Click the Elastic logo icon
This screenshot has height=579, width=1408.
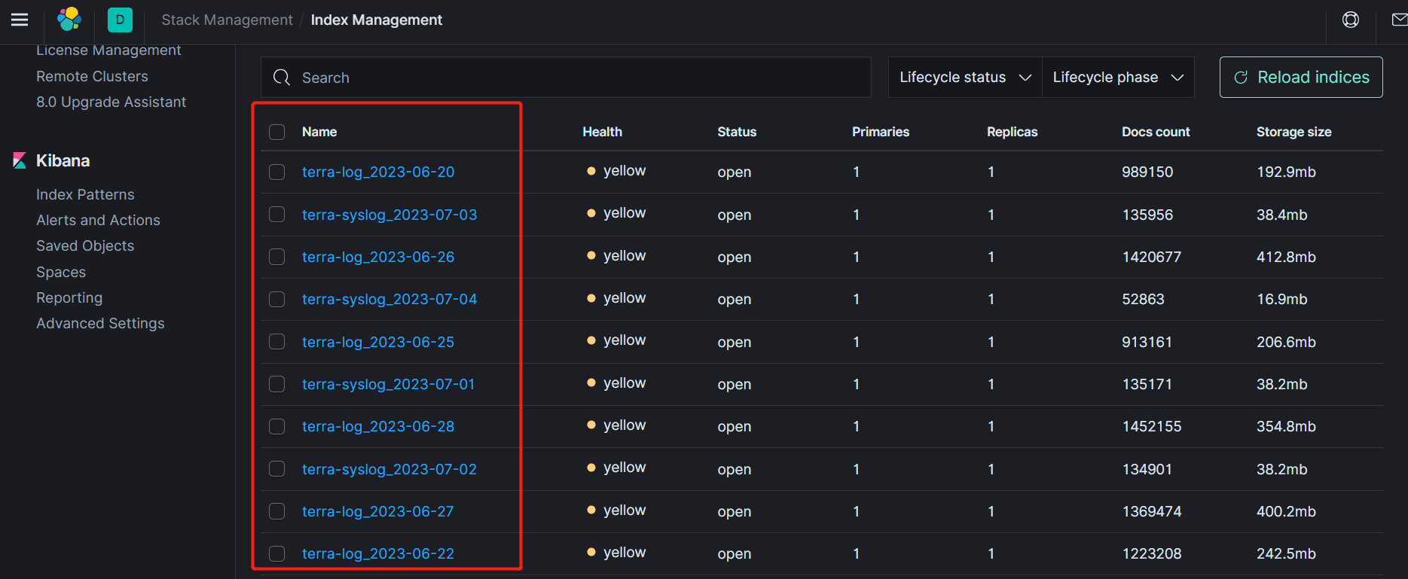[x=69, y=20]
